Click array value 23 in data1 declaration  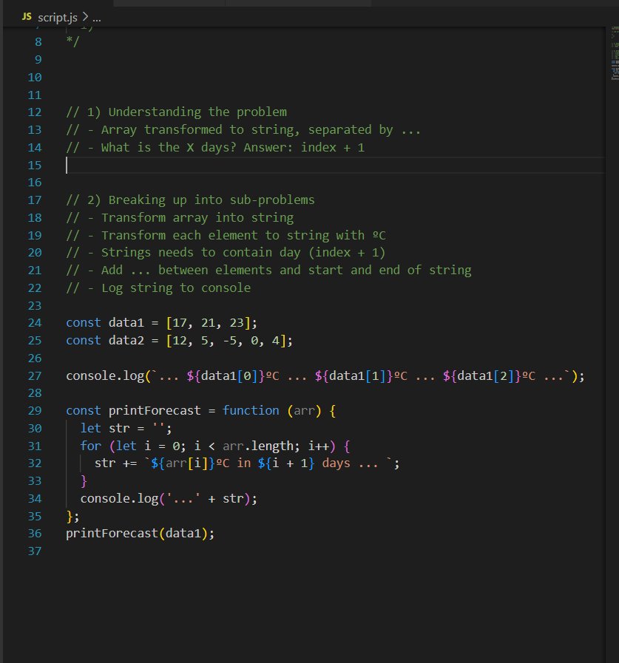point(237,323)
